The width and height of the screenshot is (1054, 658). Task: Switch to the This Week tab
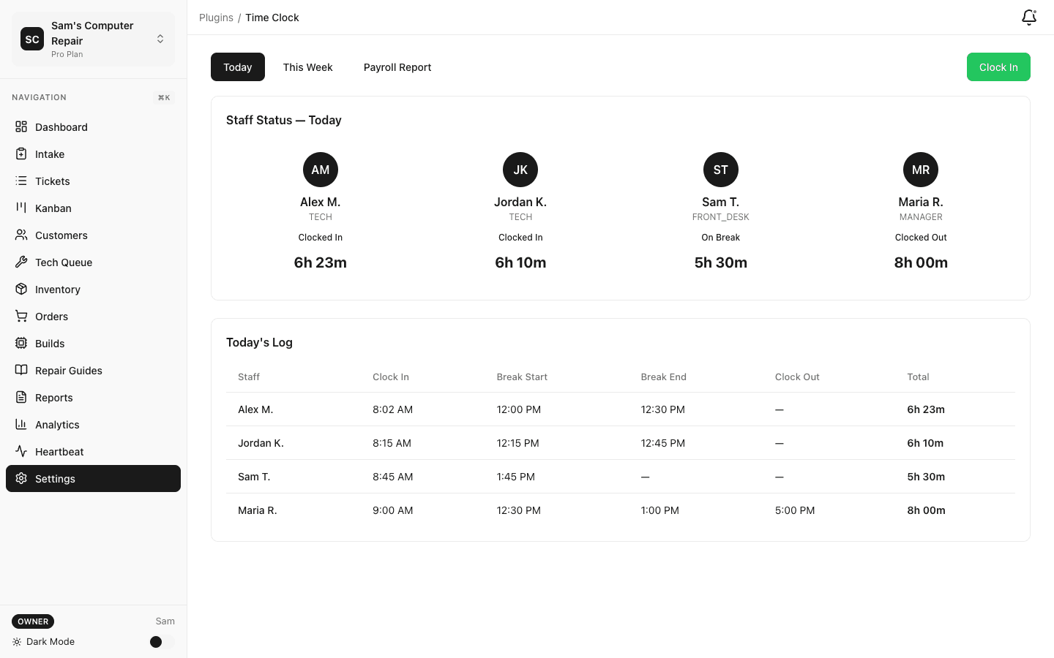[307, 67]
